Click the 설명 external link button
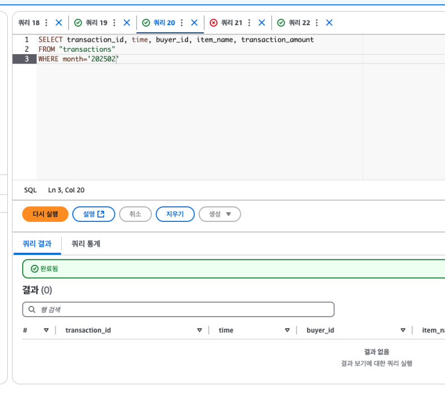The image size is (445, 393). click(93, 214)
